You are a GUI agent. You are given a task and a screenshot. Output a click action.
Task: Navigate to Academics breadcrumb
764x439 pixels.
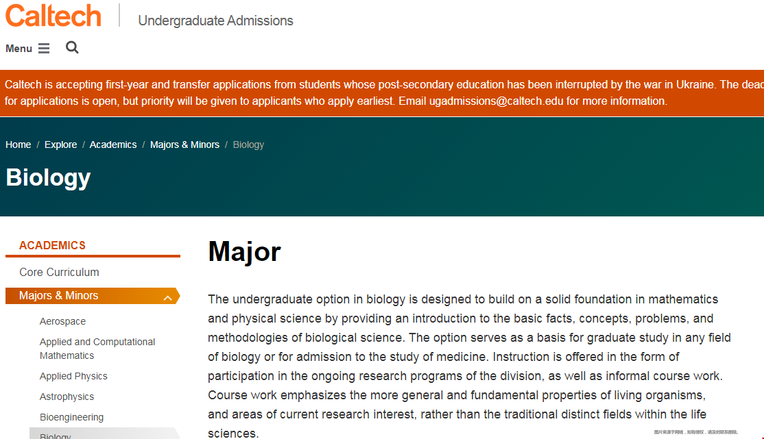(x=113, y=145)
